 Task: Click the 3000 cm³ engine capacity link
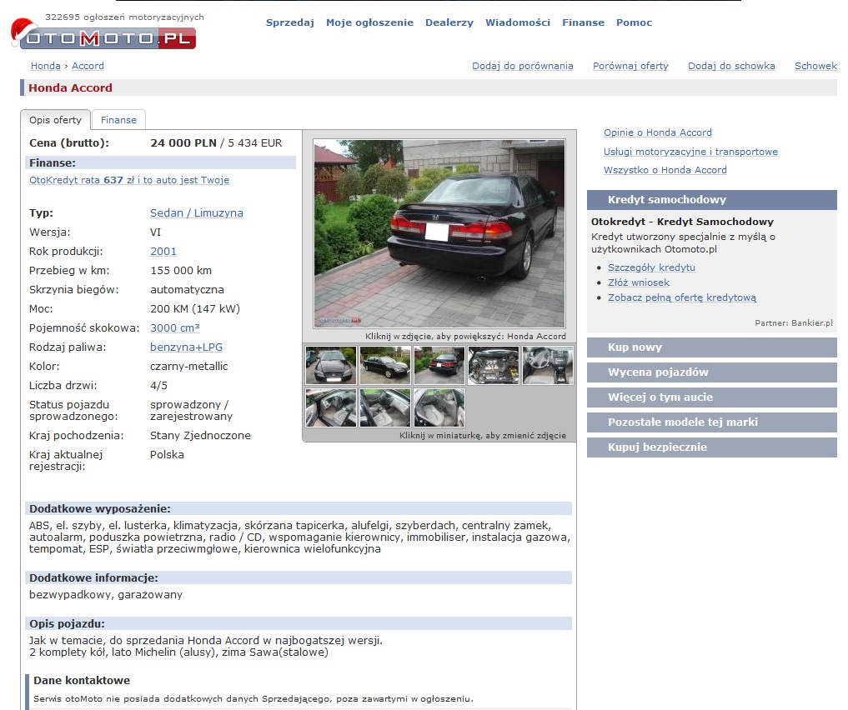click(x=174, y=328)
